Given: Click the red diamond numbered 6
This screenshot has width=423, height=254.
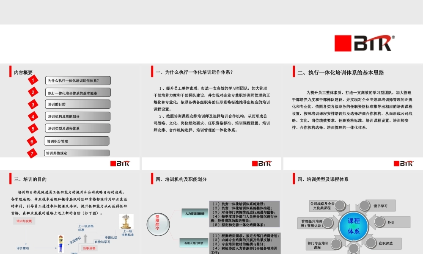Looking at the screenshot, I should click(32, 141).
